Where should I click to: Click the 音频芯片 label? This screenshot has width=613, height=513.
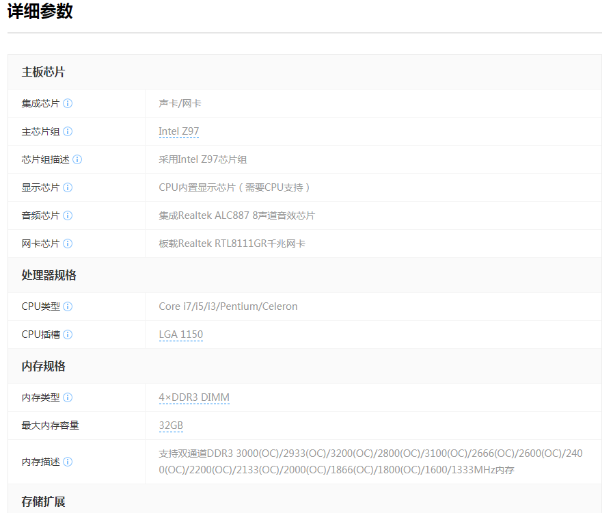tap(40, 215)
